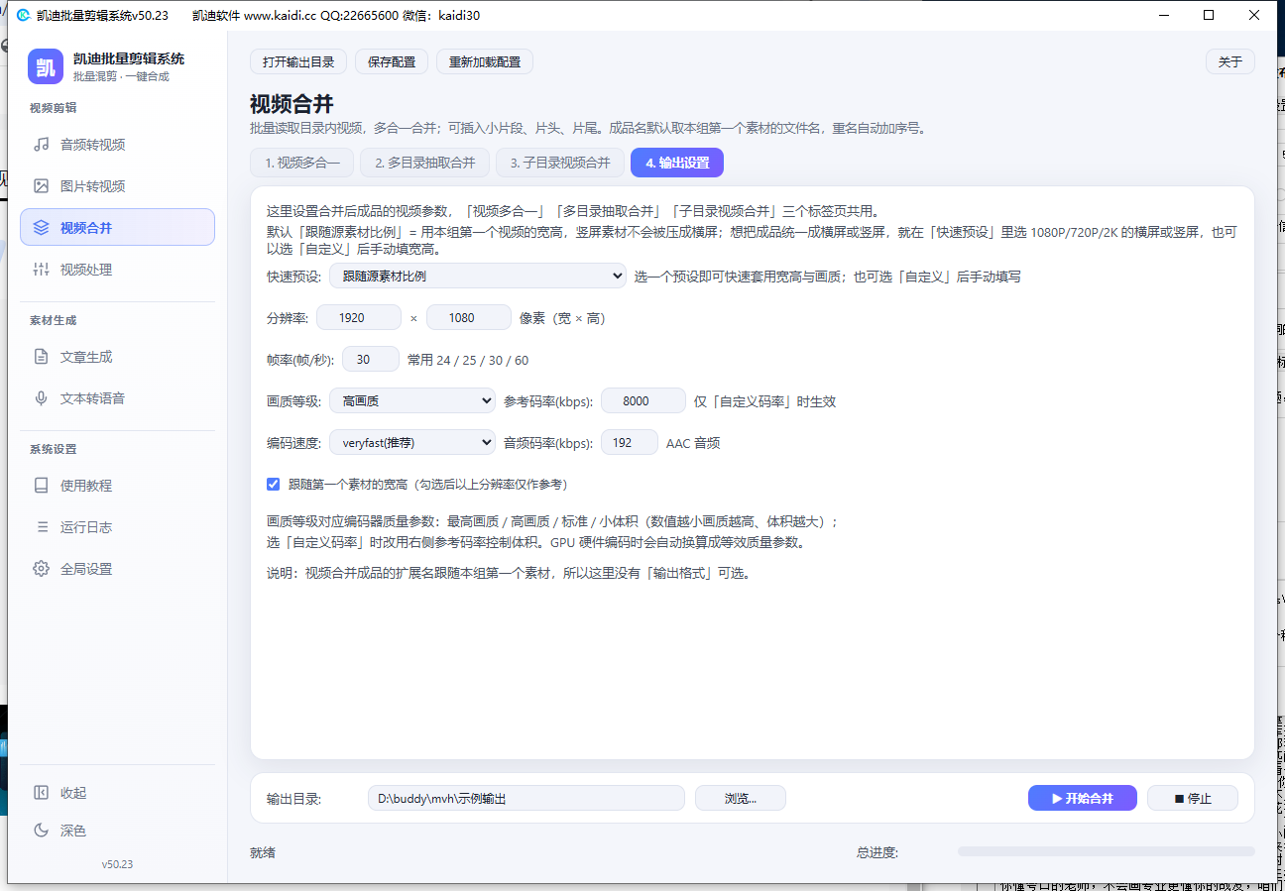1285x891 pixels.
Task: Click the sliders icon beside 视频处理
Action: (x=41, y=270)
